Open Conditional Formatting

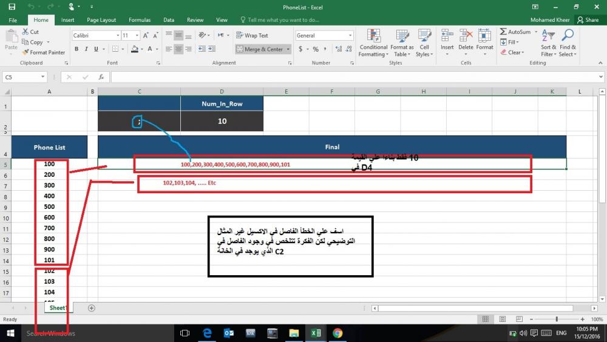[x=373, y=43]
